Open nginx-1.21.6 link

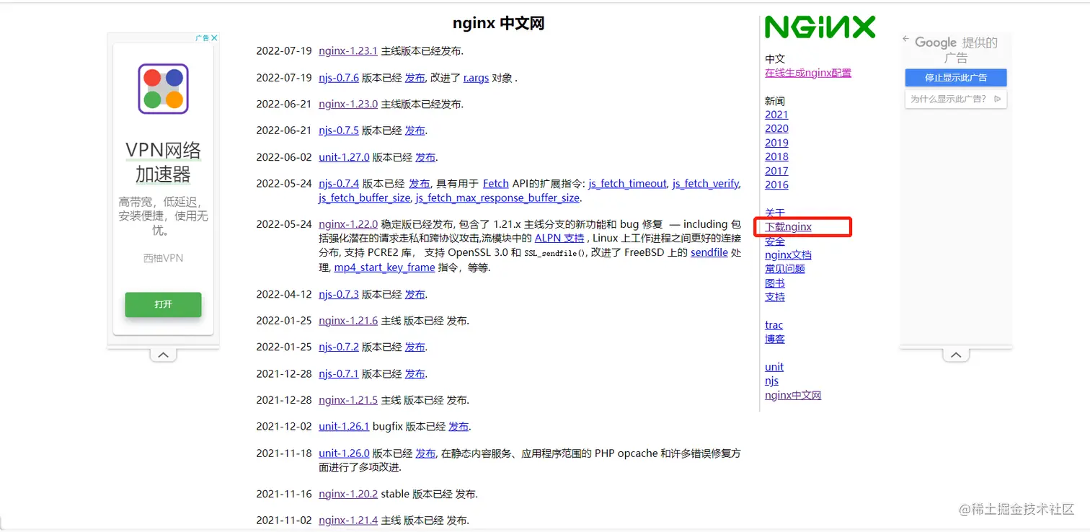coord(348,321)
